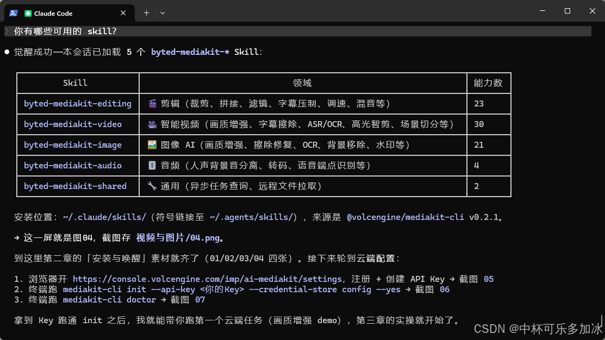Click capability count '21'
605x340 pixels.
coord(479,145)
